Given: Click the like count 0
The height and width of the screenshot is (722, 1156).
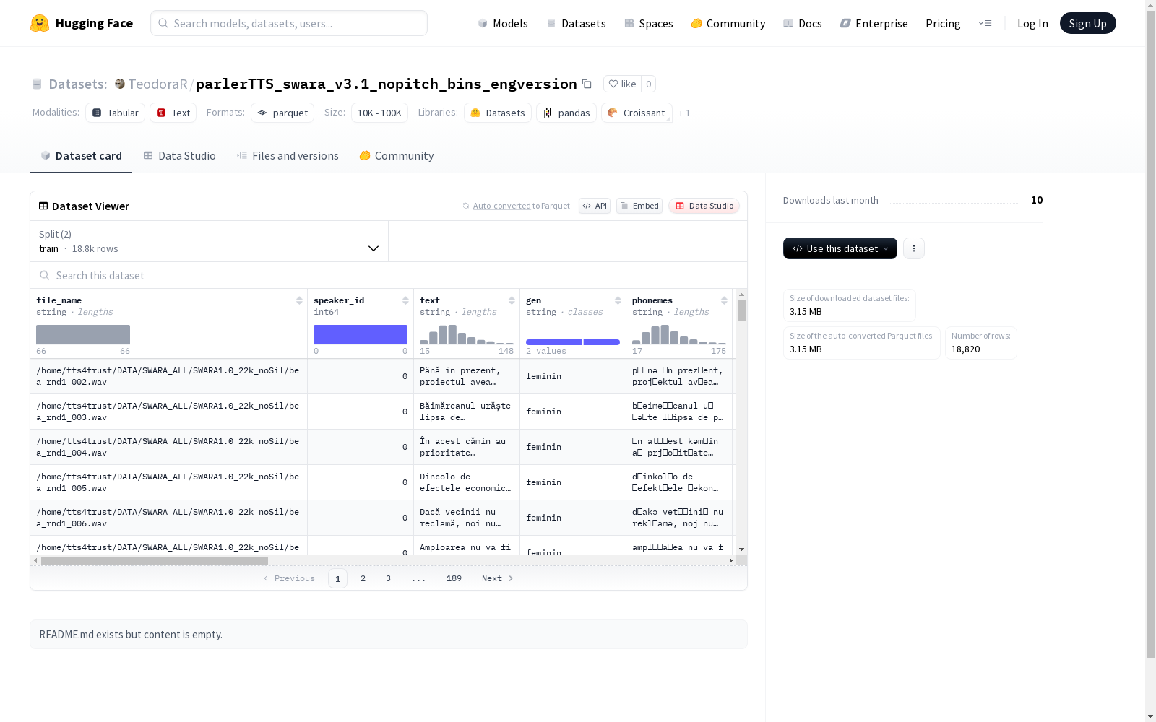Looking at the screenshot, I should 648,84.
